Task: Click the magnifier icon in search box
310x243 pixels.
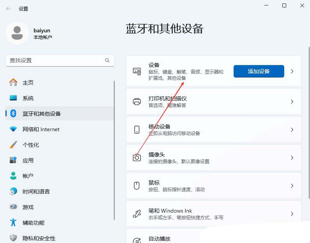Action: click(107, 60)
